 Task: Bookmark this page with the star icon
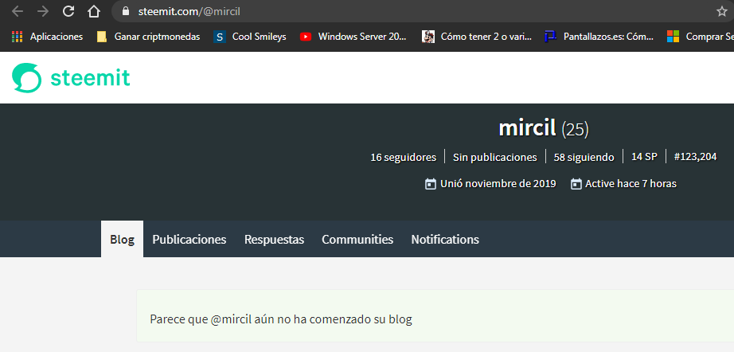point(721,11)
